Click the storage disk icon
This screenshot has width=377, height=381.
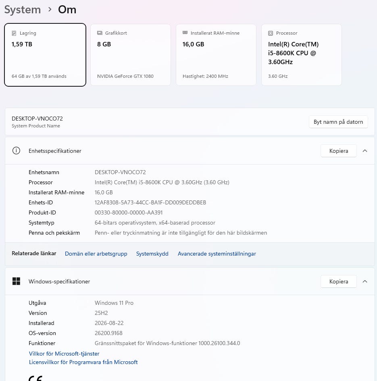14,33
